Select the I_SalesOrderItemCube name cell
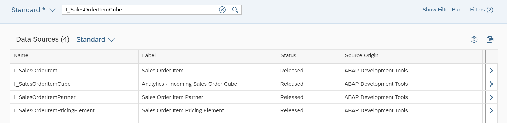 74,84
